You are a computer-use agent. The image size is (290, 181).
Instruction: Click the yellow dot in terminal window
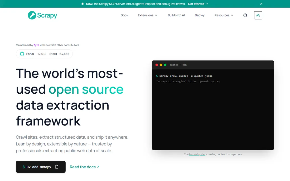(161, 65)
